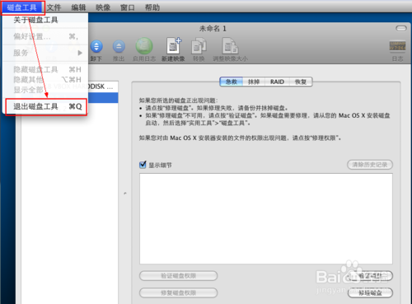Open the 映像 menu
412x304 pixels.
[103, 7]
